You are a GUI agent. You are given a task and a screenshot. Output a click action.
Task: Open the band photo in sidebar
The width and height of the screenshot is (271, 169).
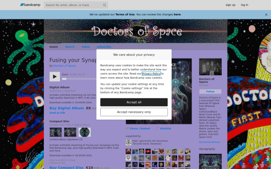coord(210,67)
